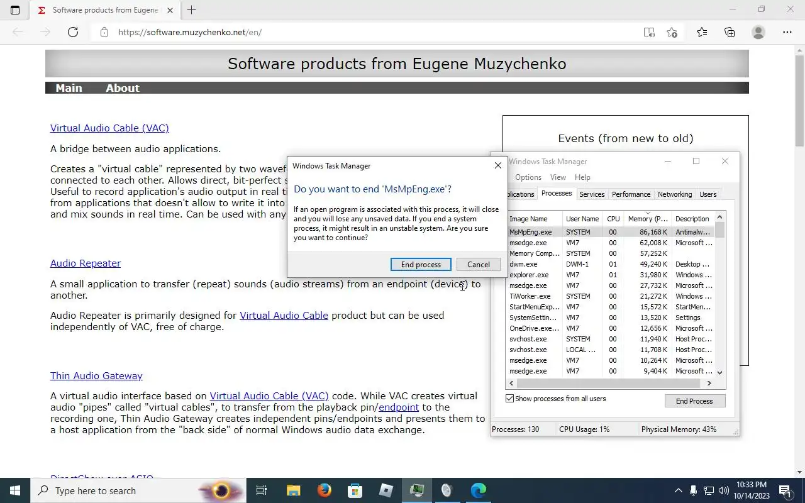This screenshot has height=503, width=805.
Task: Add this page to favorites
Action: (x=672, y=32)
